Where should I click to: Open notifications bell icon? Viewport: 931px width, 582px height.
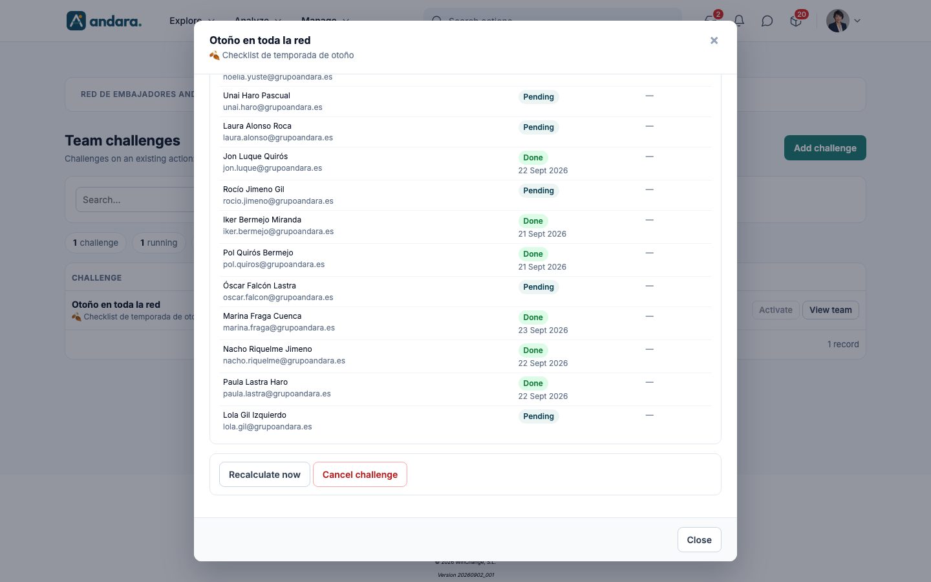coord(739,21)
